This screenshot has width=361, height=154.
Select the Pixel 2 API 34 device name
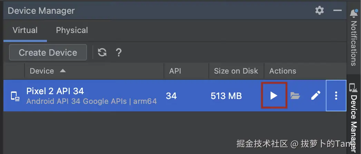pos(55,91)
